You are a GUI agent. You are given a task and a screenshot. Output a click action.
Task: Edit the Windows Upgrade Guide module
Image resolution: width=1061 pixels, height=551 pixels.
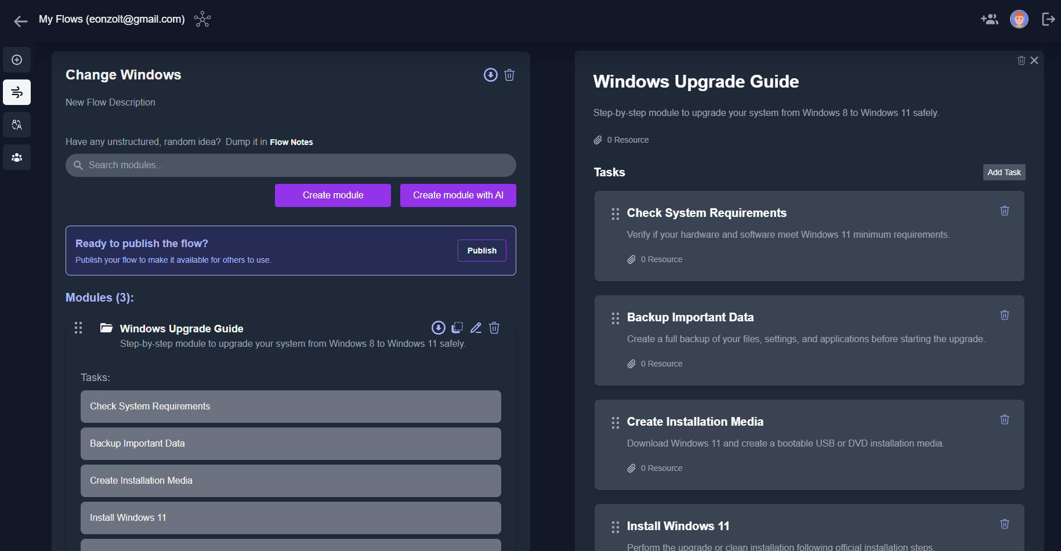pos(476,328)
